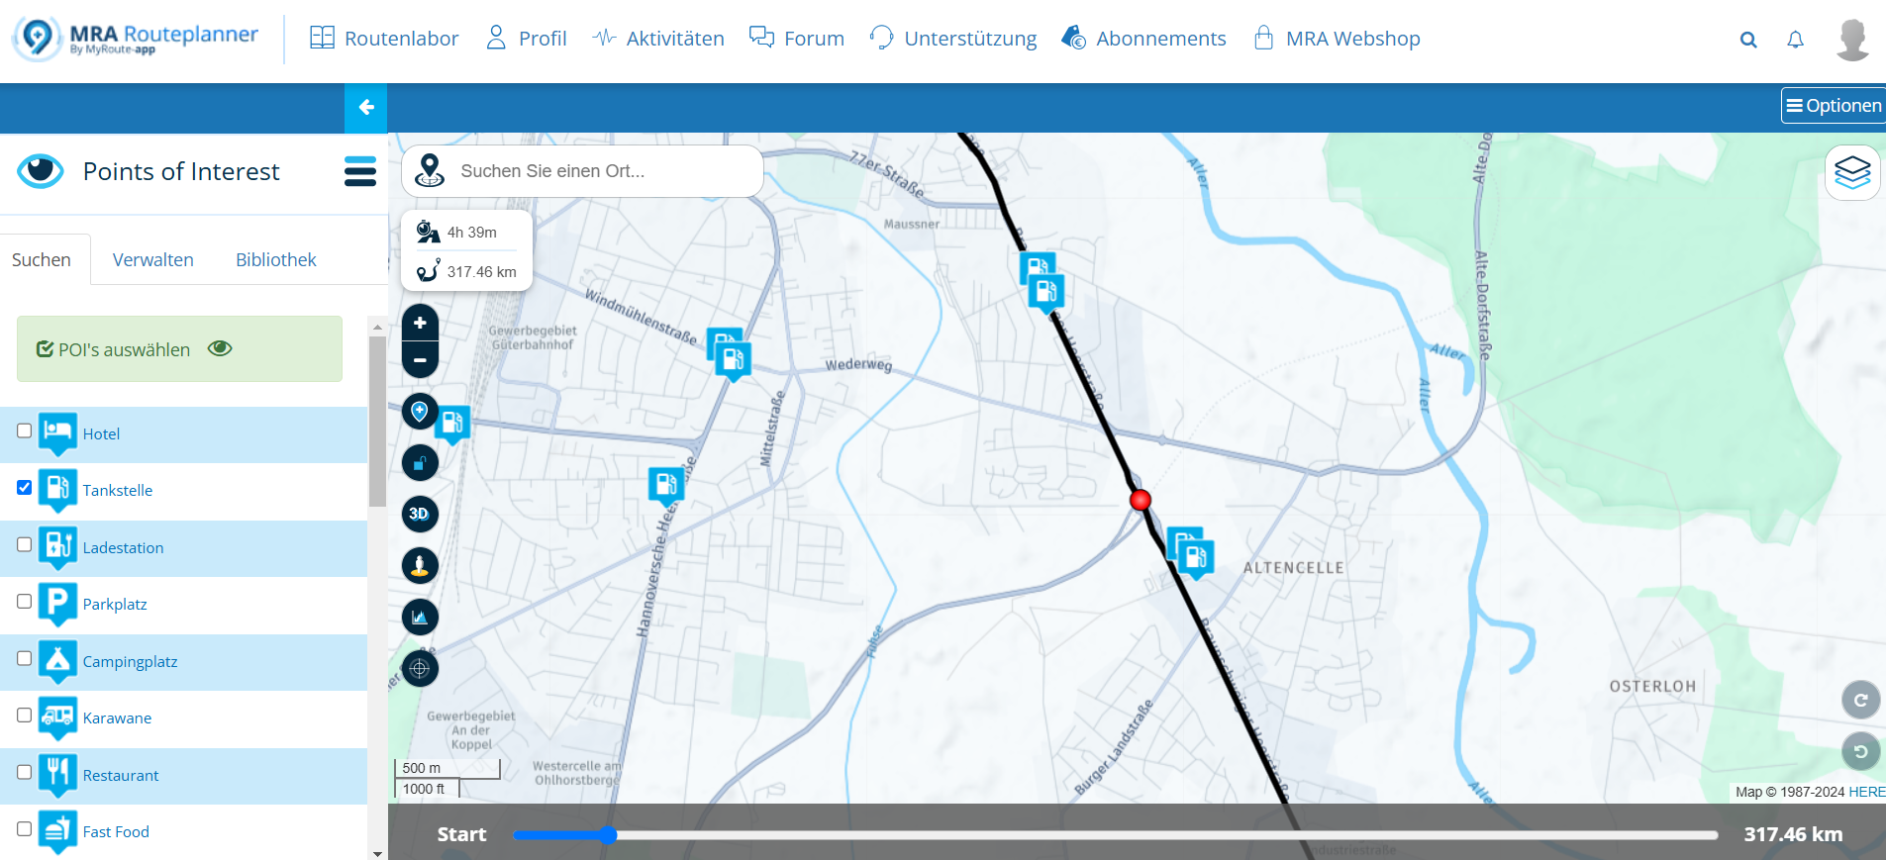The width and height of the screenshot is (1886, 860).
Task: Open the Points of Interest hamburger menu
Action: [x=359, y=171]
